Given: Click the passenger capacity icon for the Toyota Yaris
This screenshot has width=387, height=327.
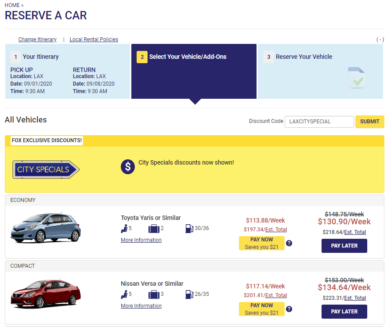Looking at the screenshot, I should click(x=125, y=228).
